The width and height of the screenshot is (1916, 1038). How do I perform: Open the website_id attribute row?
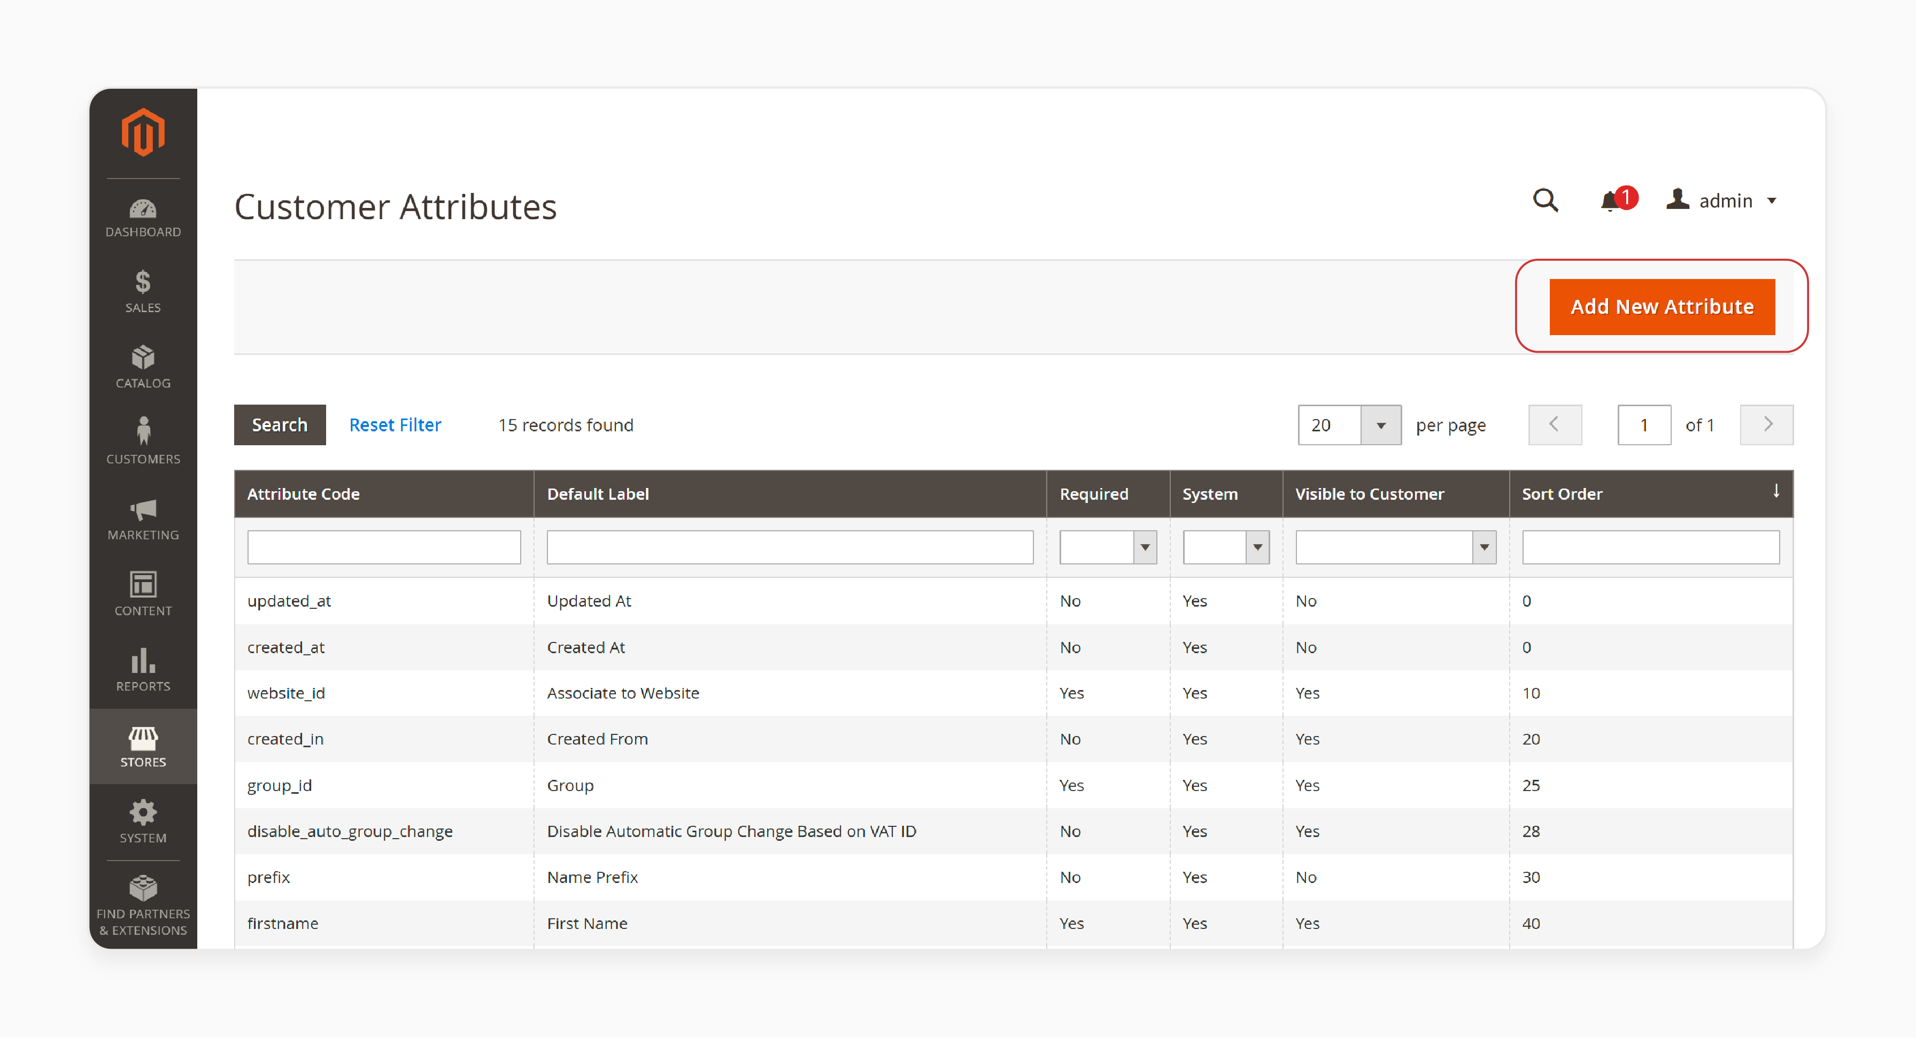[1013, 693]
